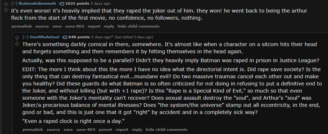
Task: Click the user tag icon beside thatonekidemmett
Action: coord(62,4)
